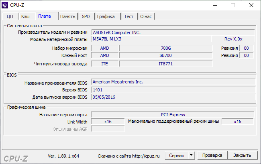The width and height of the screenshot is (261, 164).
Task: Click the Чип мультиввода-вывода label
Action: coord(61,64)
